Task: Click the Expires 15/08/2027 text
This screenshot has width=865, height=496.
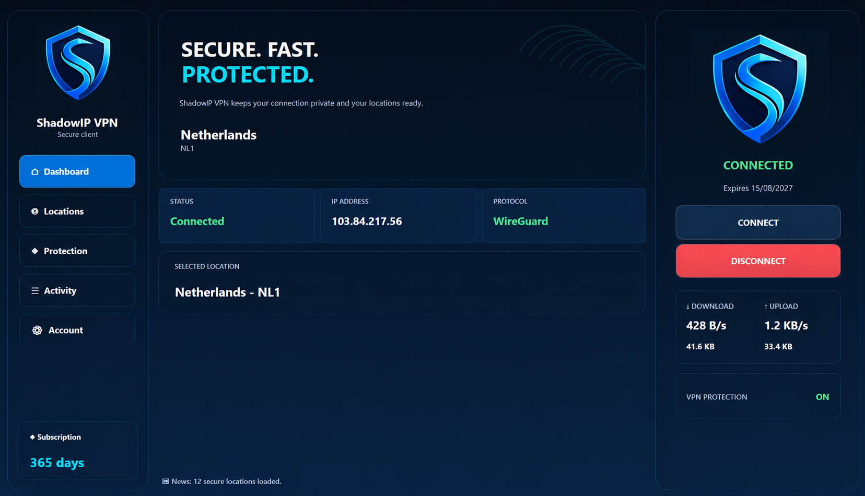Action: (x=758, y=188)
